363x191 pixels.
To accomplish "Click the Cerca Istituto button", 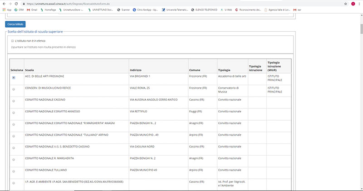I will click(15, 24).
